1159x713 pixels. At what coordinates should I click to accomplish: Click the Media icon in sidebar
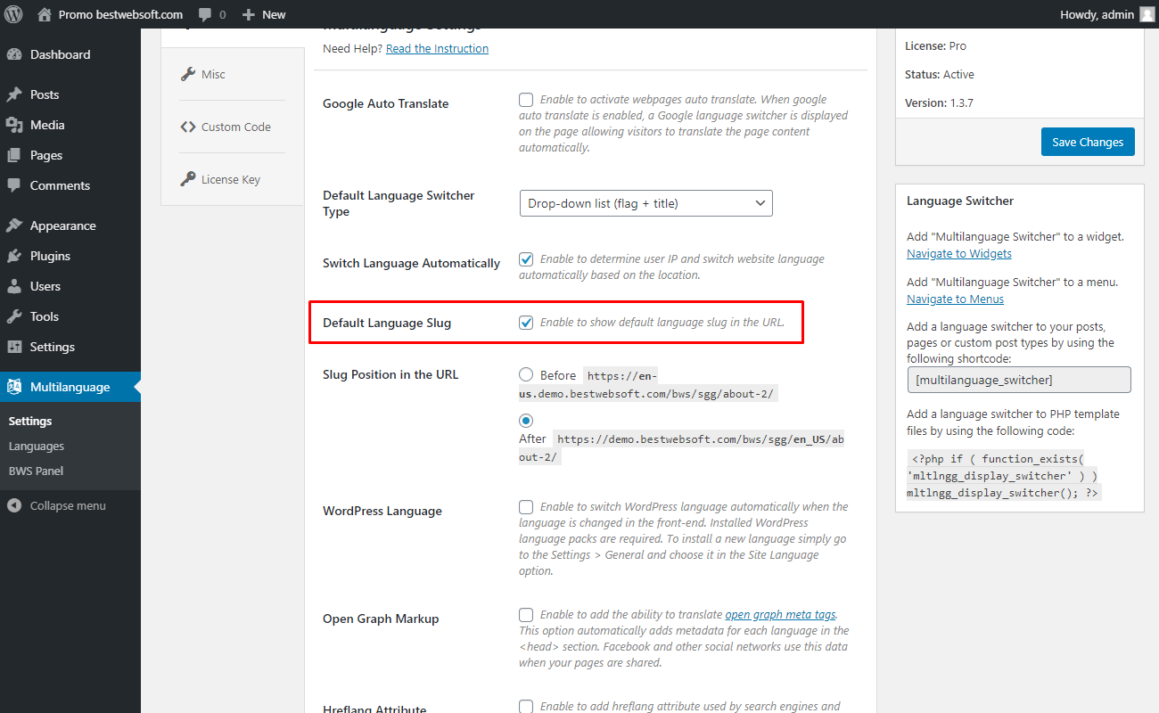pyautogui.click(x=14, y=125)
